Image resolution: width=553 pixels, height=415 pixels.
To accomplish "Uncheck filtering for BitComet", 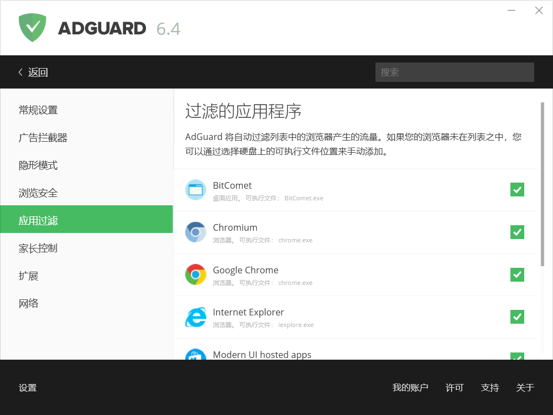I will pyautogui.click(x=517, y=189).
